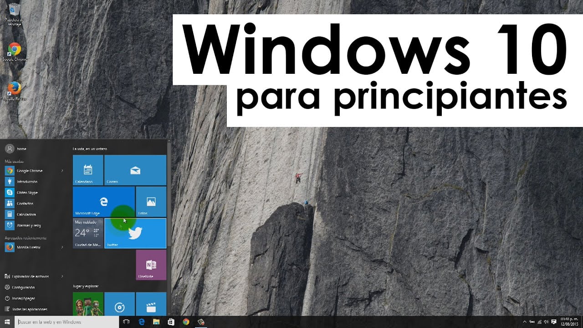
Task: Select the Recycle Bin desktop icon
Action: click(x=14, y=14)
